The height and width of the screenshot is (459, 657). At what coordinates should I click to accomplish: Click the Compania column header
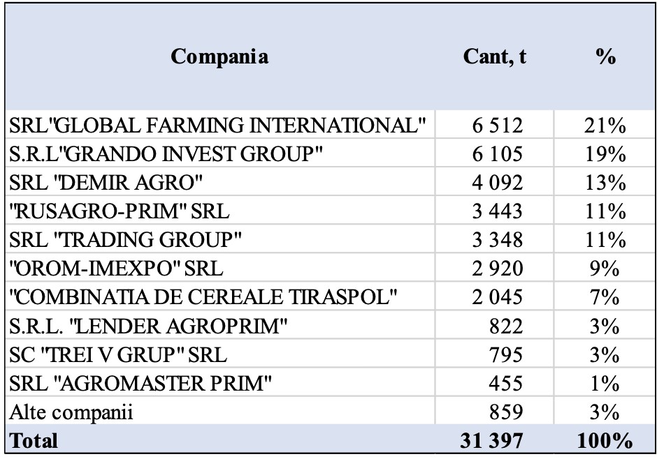[221, 57]
